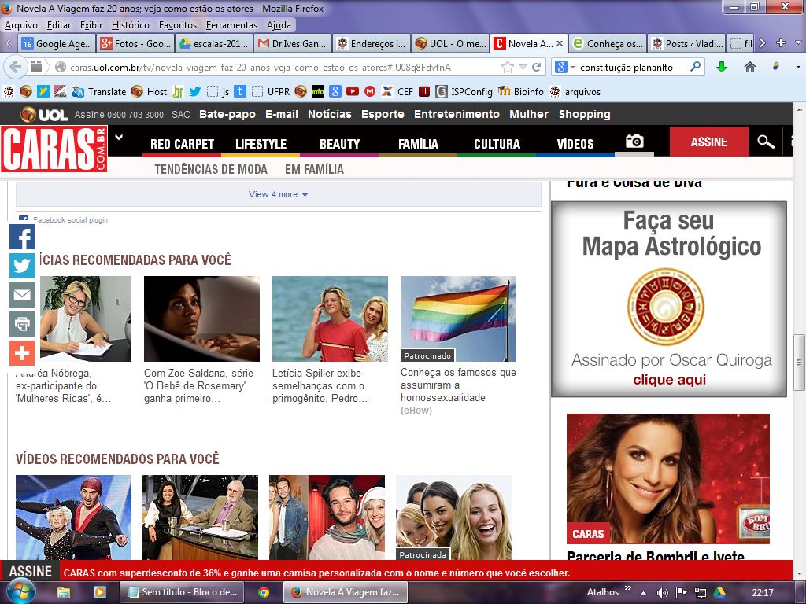The width and height of the screenshot is (806, 604).
Task: Open TENDÊNCIAS DE MODA submenu link
Action: click(211, 169)
